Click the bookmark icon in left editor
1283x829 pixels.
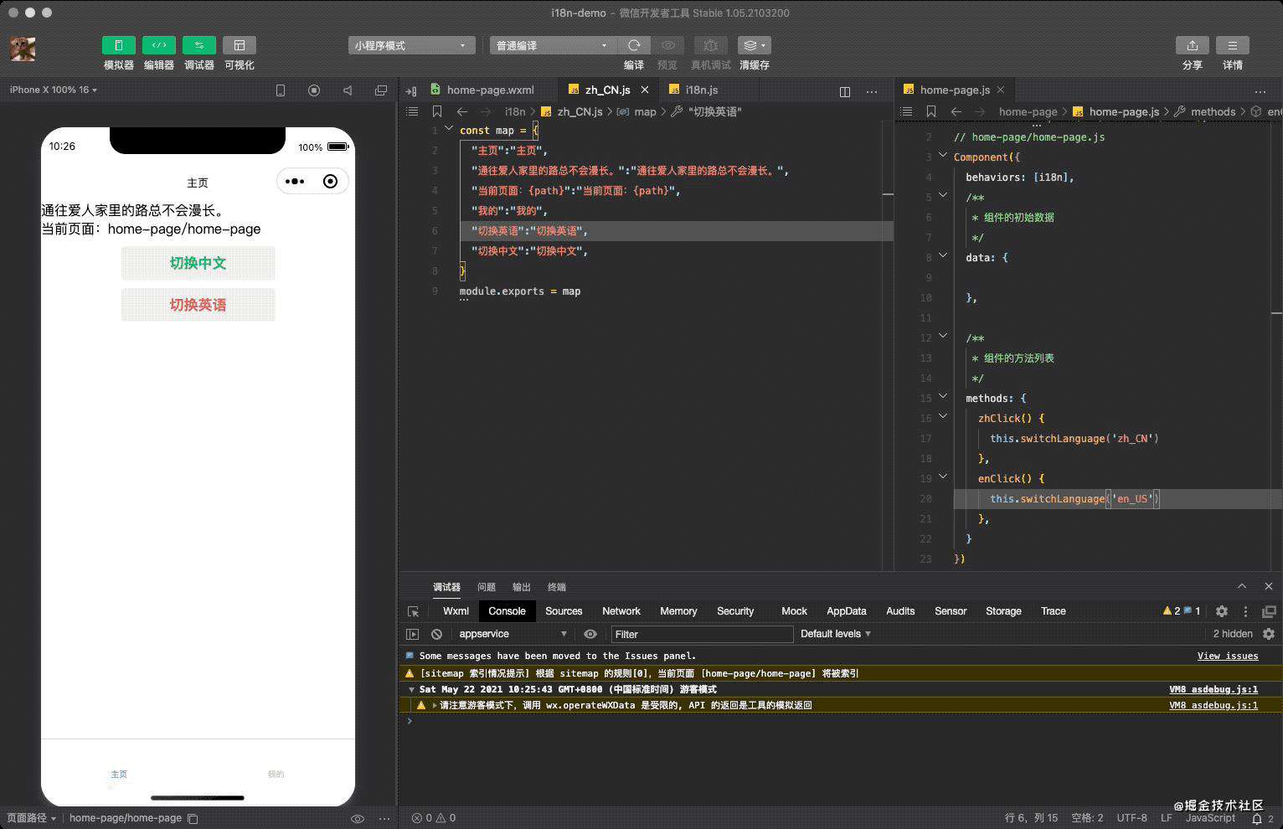(437, 111)
